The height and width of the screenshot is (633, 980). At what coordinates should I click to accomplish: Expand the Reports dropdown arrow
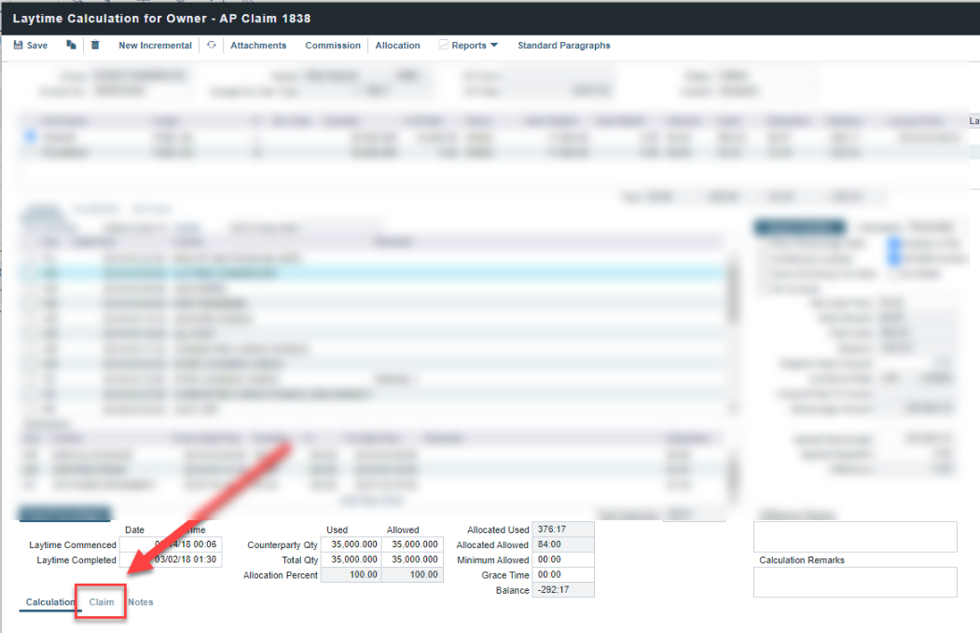tap(494, 45)
